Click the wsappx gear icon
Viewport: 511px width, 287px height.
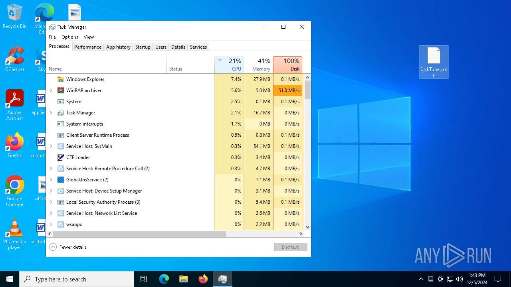(61, 224)
